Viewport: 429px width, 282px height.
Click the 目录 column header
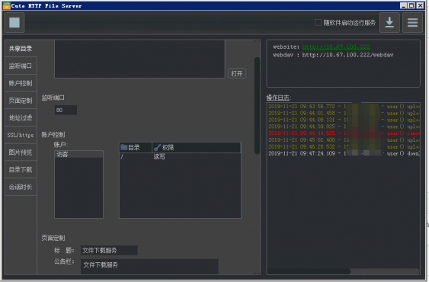tap(136, 148)
